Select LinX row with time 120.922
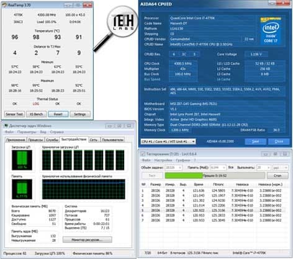The height and width of the screenshot is (259, 293). coord(214,210)
